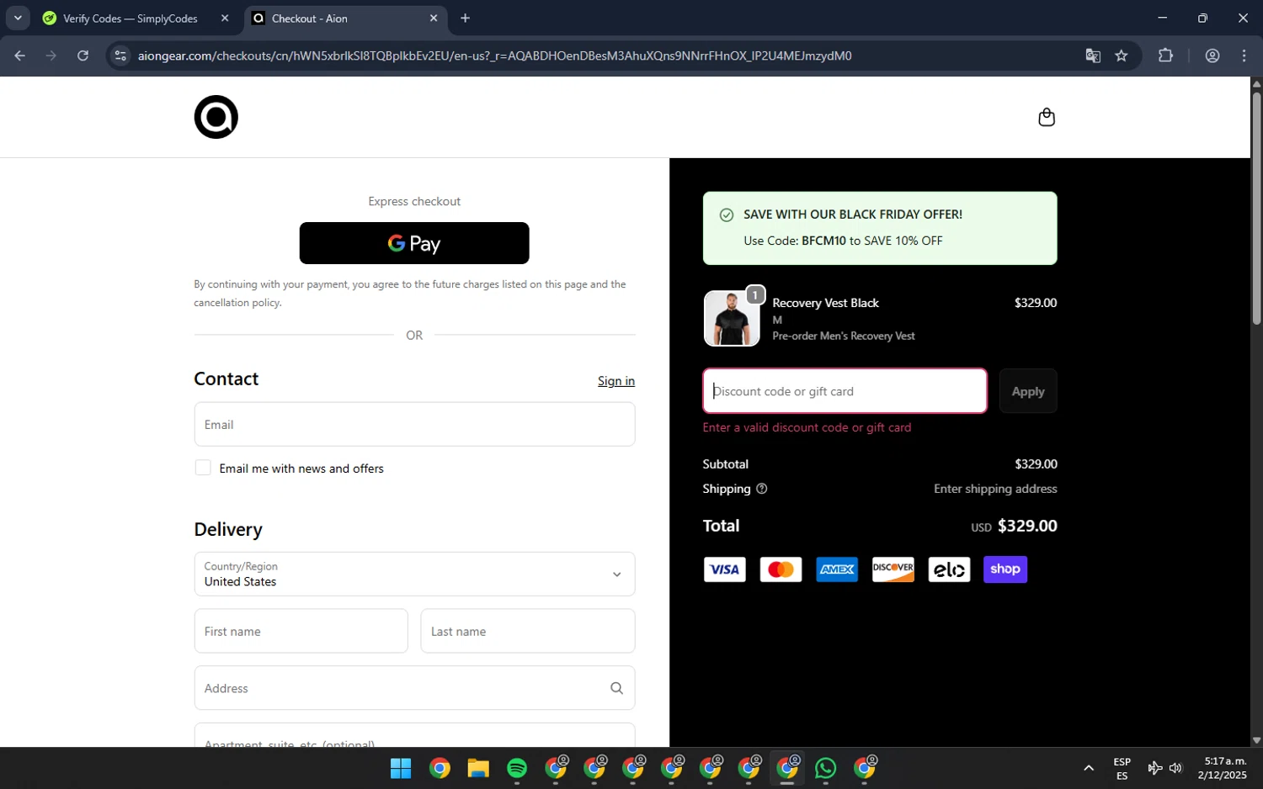Click the Total $329.00 amount

coord(1027,526)
